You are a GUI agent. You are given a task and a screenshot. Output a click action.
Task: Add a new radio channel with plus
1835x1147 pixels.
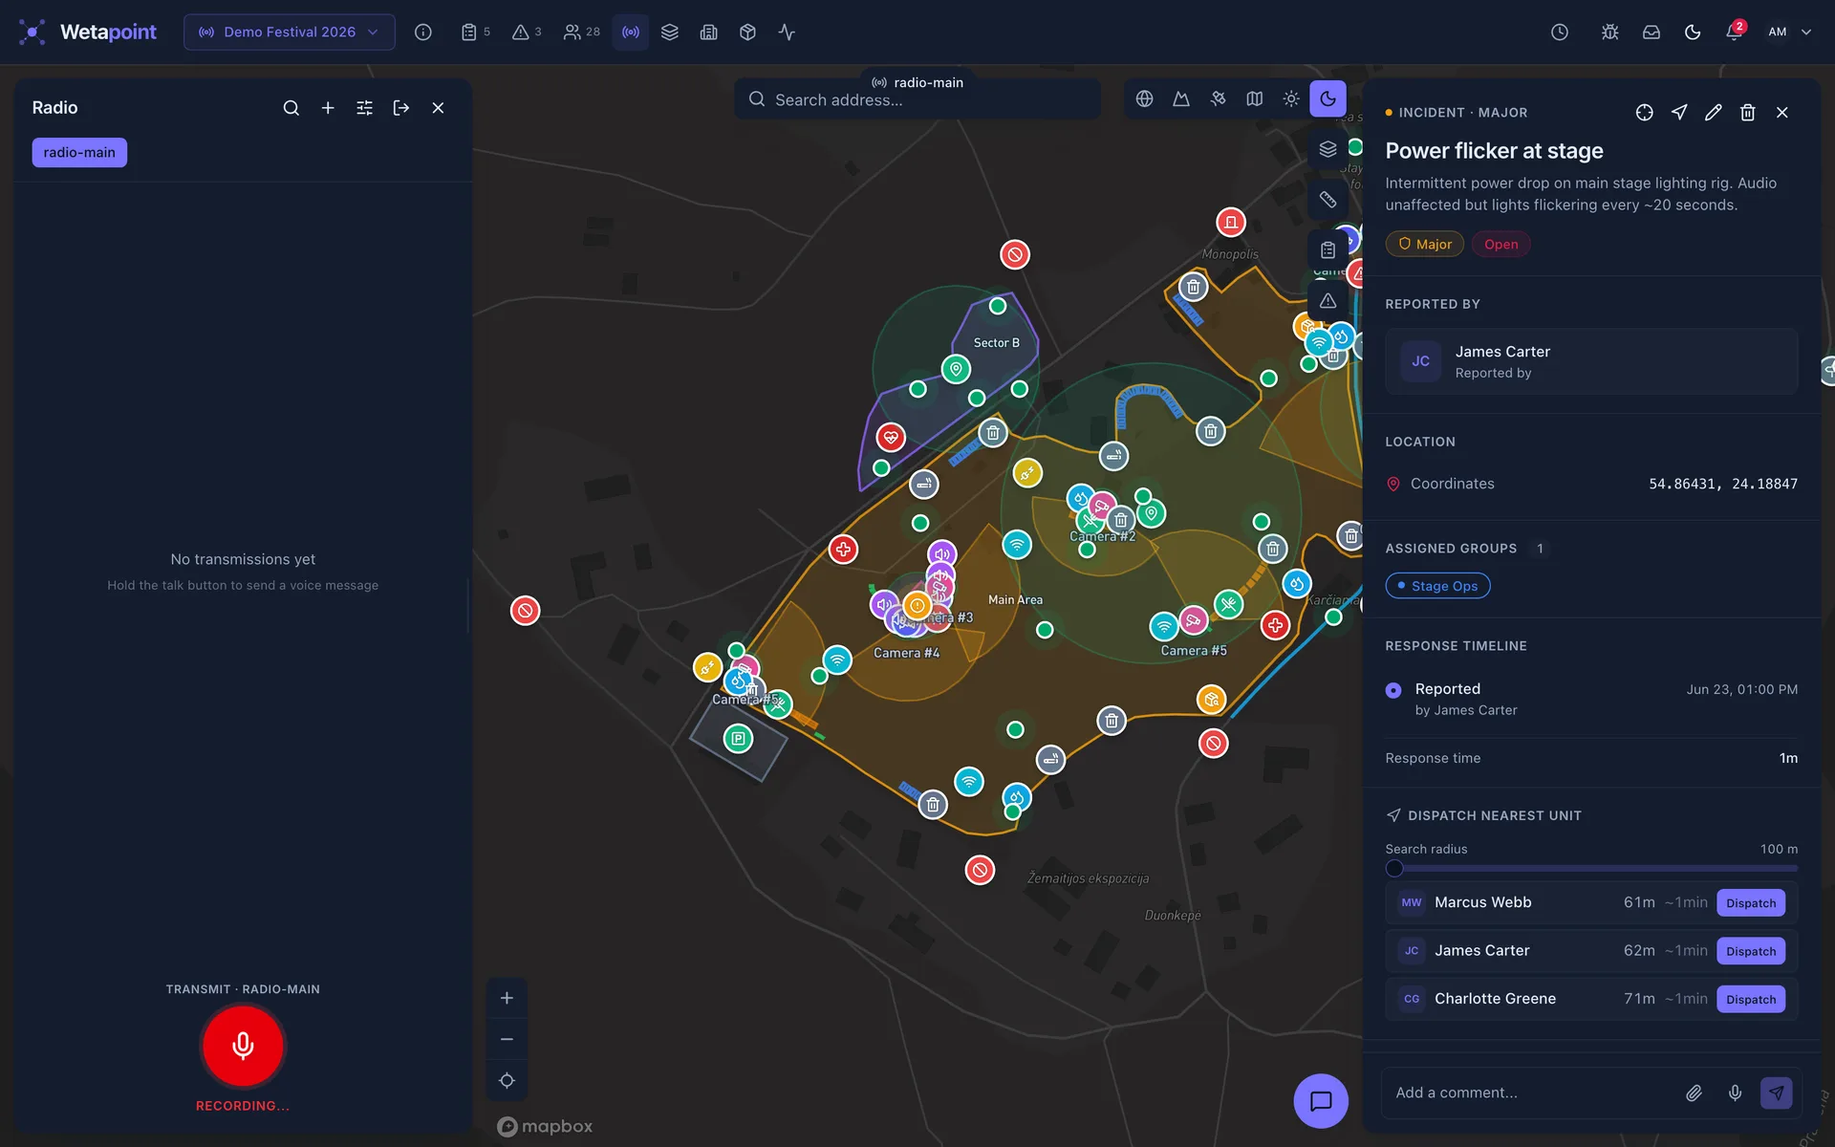328,108
